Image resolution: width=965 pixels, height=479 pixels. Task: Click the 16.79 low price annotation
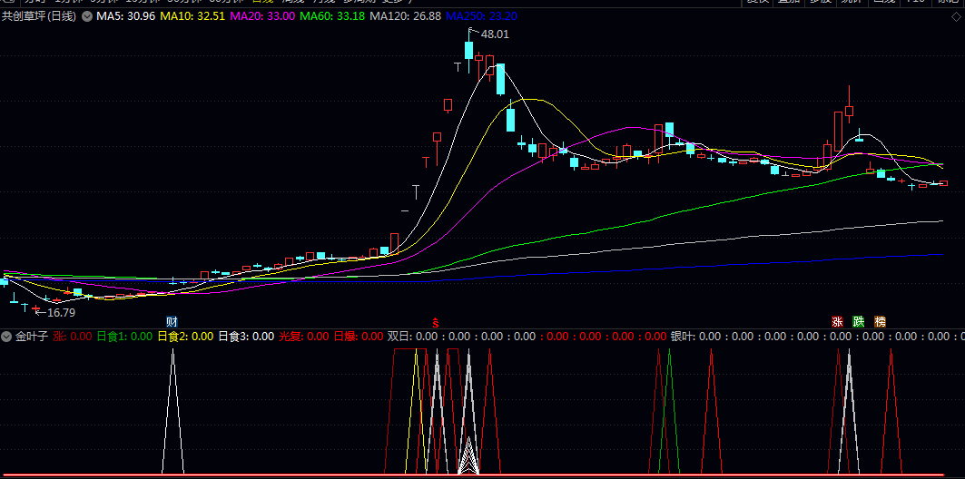[x=61, y=313]
